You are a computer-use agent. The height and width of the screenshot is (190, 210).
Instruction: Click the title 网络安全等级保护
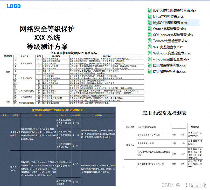pyautogui.click(x=47, y=29)
